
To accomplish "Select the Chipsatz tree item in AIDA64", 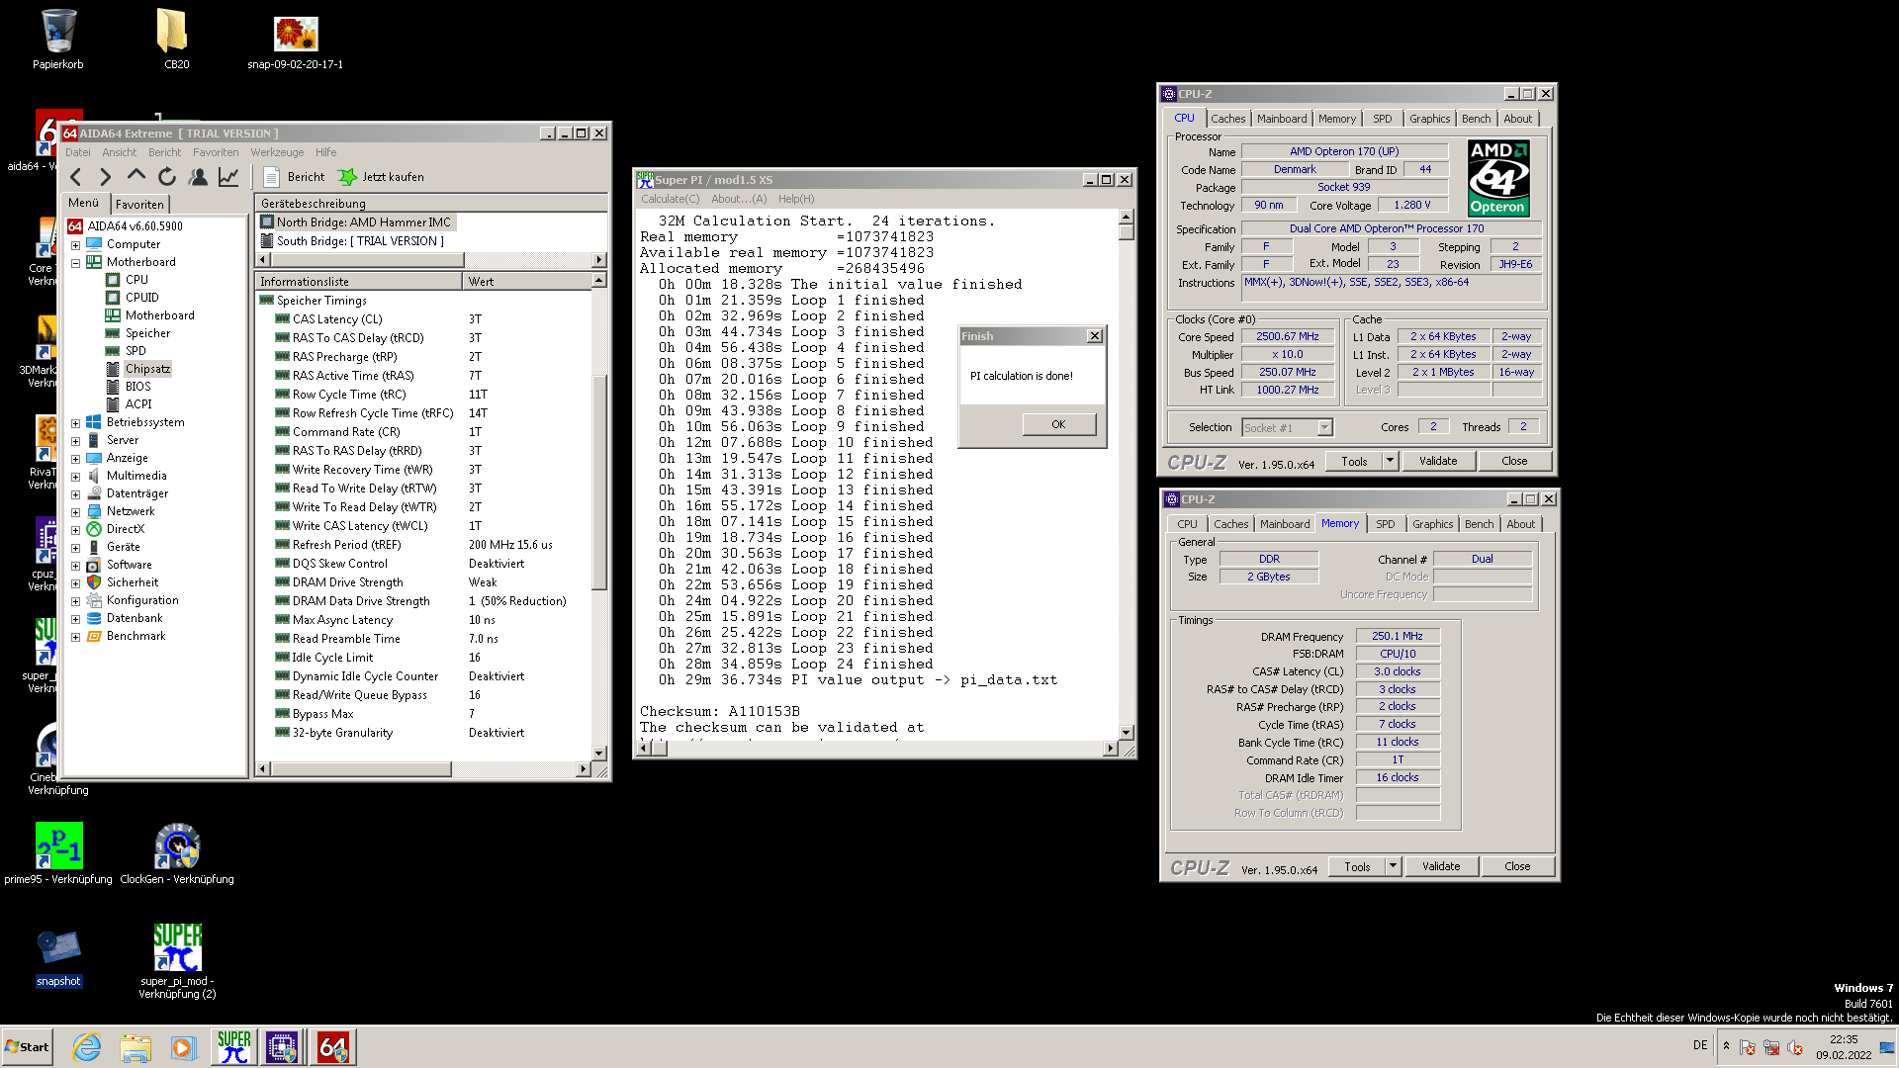I will pos(147,369).
